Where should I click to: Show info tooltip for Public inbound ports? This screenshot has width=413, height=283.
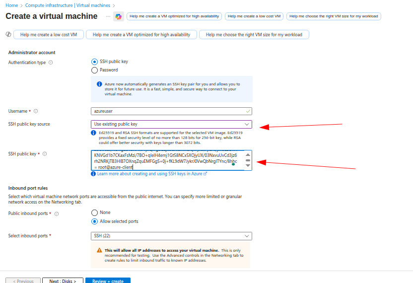(57, 213)
